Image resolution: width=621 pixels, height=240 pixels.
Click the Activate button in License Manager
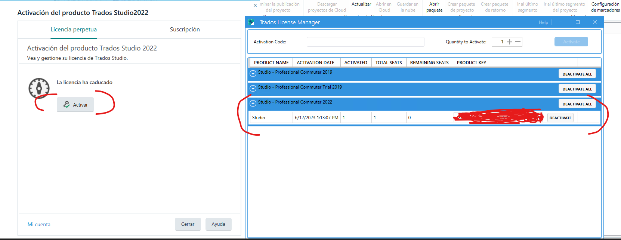(x=571, y=42)
